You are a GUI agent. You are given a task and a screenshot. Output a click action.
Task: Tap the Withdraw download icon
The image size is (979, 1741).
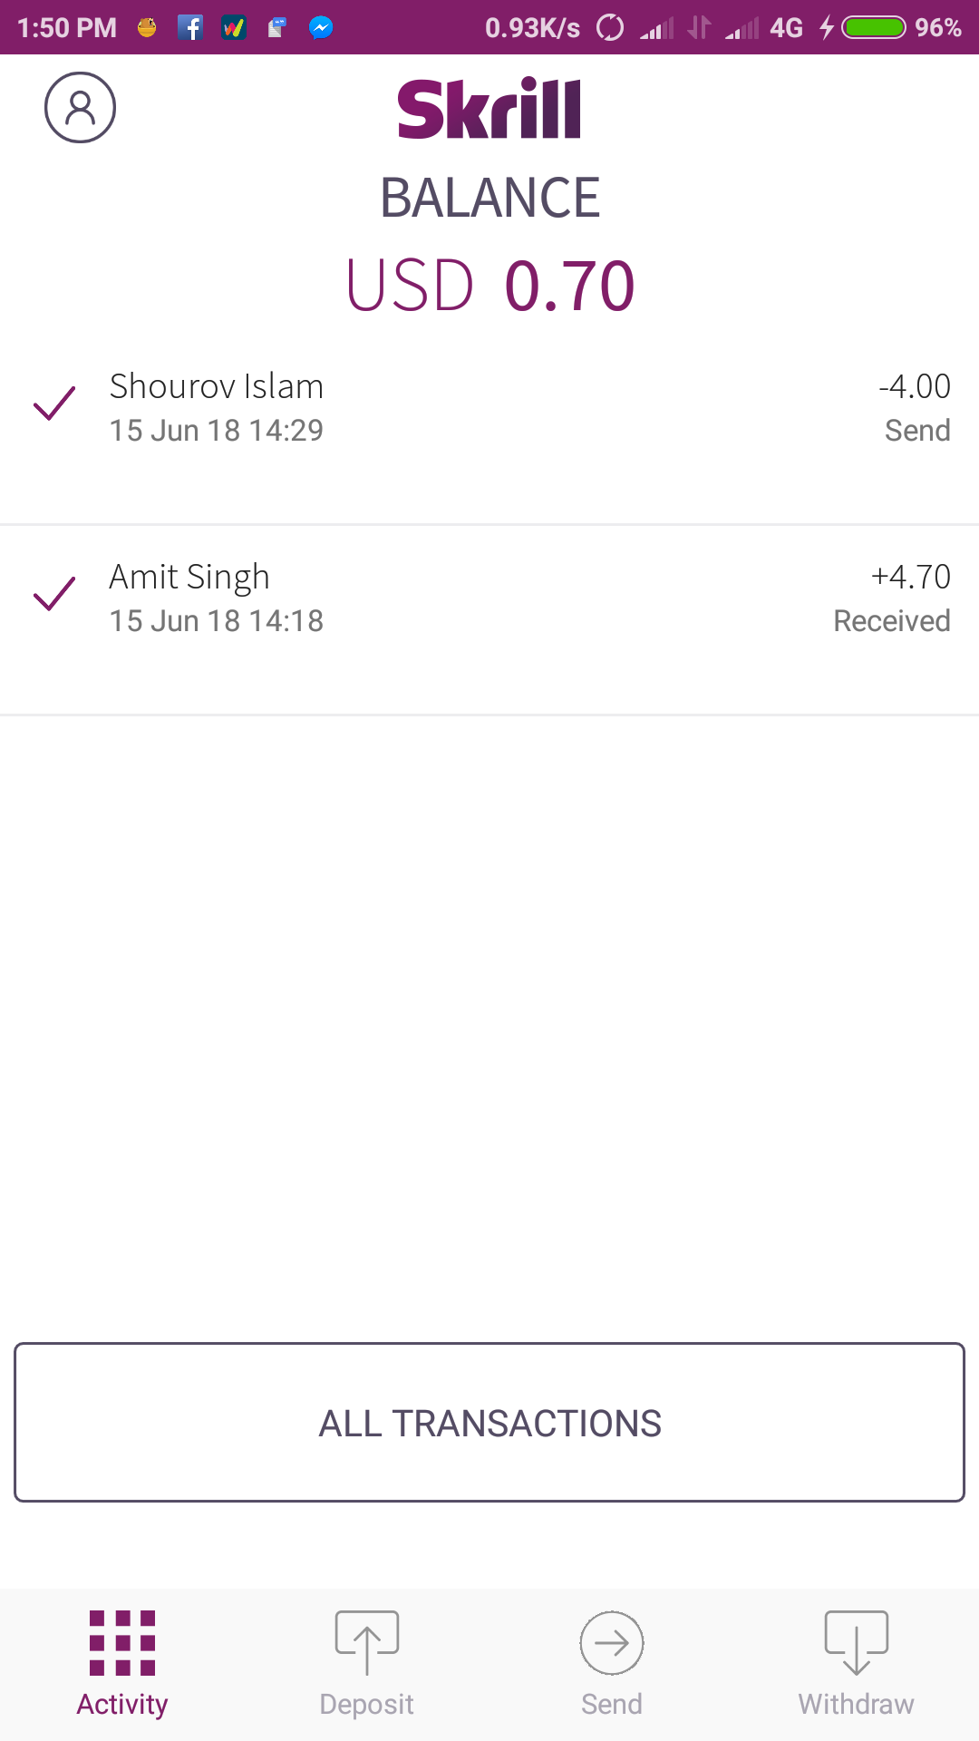[x=857, y=1642]
